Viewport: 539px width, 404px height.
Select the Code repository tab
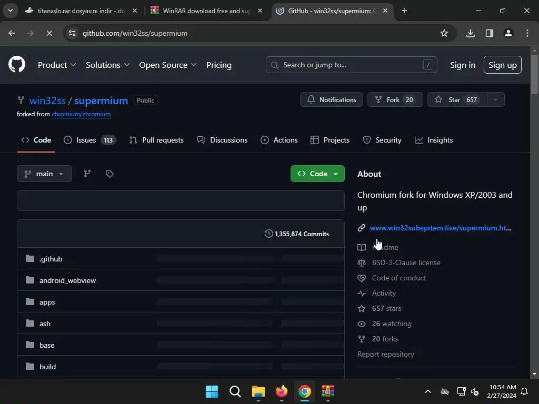click(x=36, y=140)
